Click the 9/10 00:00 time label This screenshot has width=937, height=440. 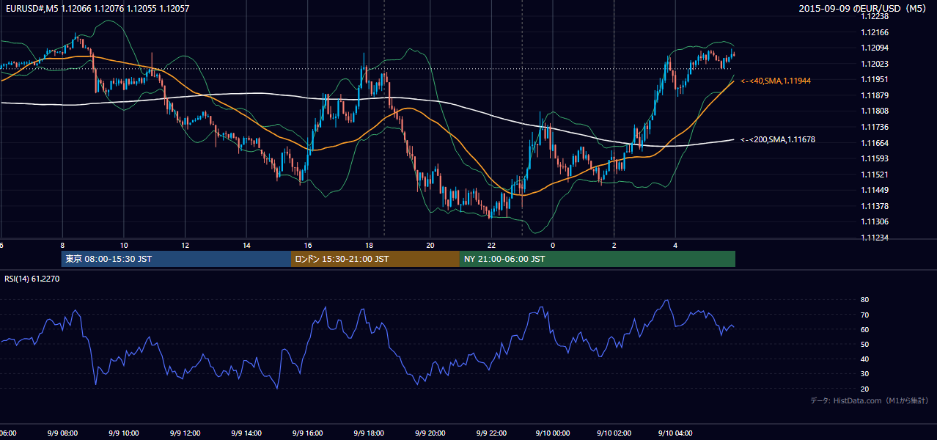click(553, 433)
